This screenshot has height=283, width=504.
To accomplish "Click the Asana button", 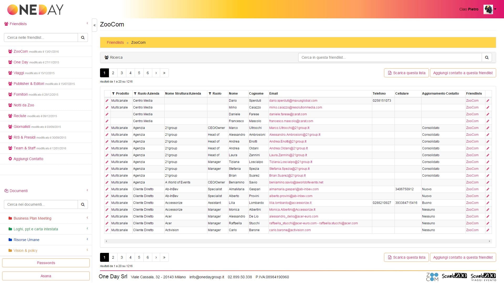I will (46, 276).
